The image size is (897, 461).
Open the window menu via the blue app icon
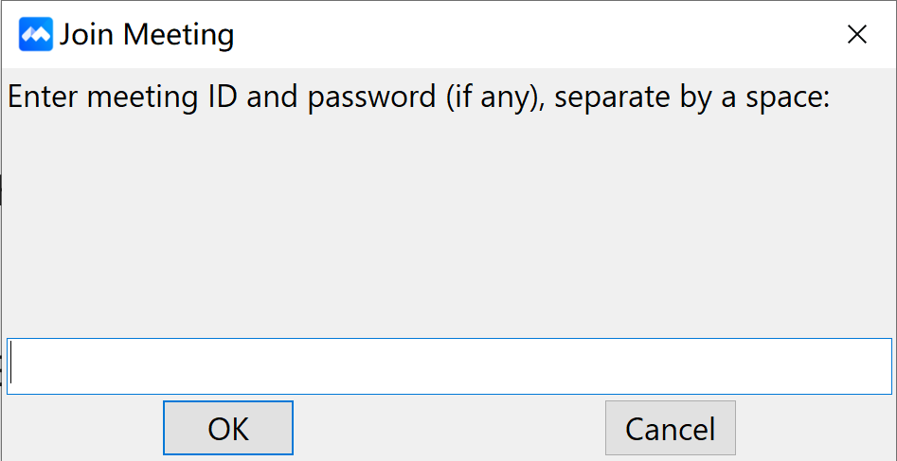pyautogui.click(x=36, y=36)
